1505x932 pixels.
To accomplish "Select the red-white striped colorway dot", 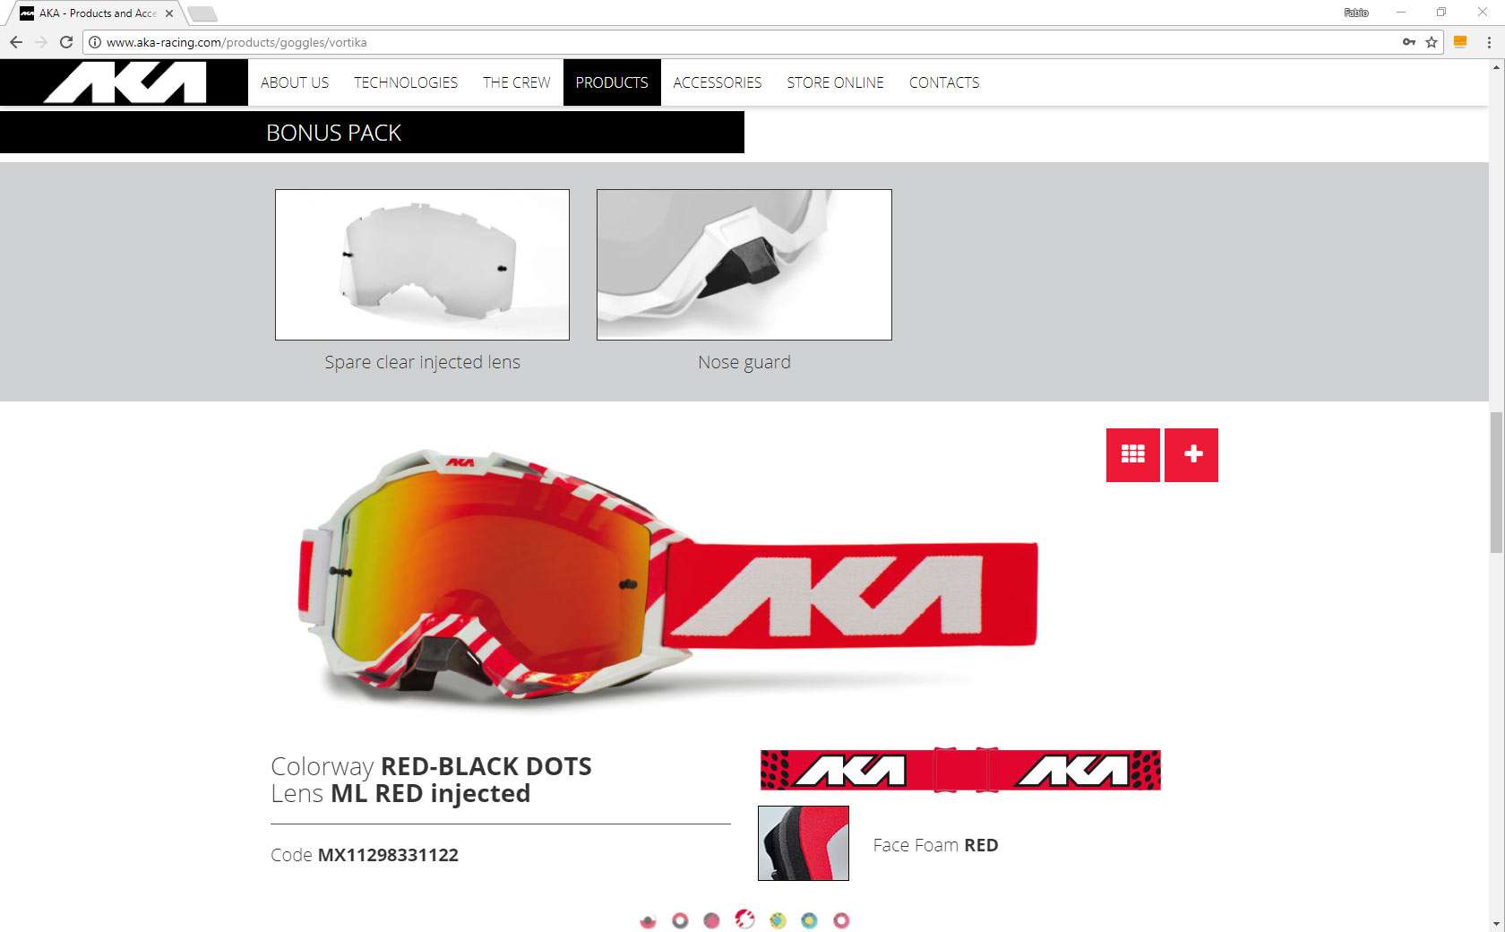I will pos(744,919).
